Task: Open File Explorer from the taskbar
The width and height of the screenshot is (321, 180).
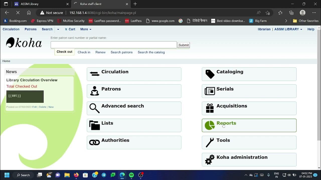Action: tap(67, 175)
